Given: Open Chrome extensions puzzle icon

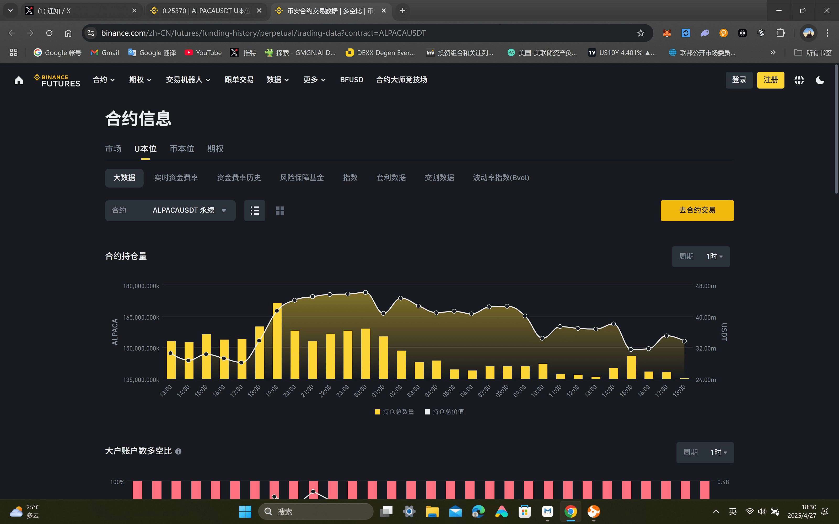Looking at the screenshot, I should pos(780,33).
